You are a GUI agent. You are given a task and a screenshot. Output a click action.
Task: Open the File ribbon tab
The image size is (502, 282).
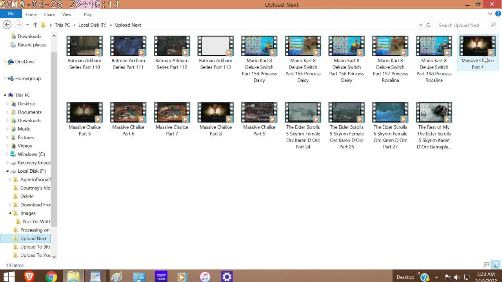11,14
